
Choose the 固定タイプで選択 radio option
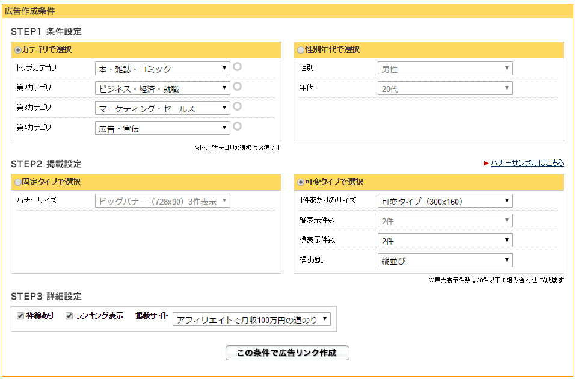(17, 182)
